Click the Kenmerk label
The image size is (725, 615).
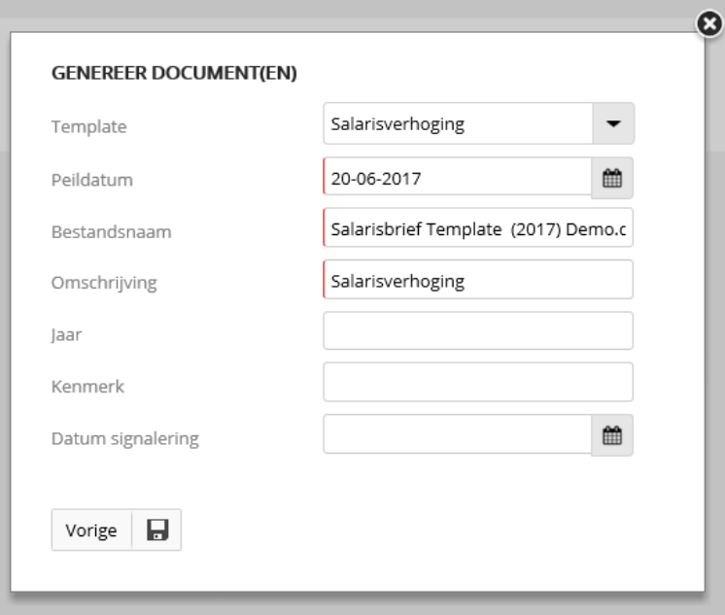pos(87,386)
